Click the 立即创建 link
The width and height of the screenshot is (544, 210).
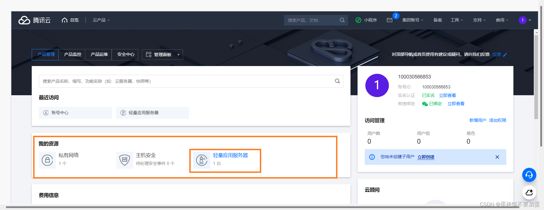tap(426, 157)
